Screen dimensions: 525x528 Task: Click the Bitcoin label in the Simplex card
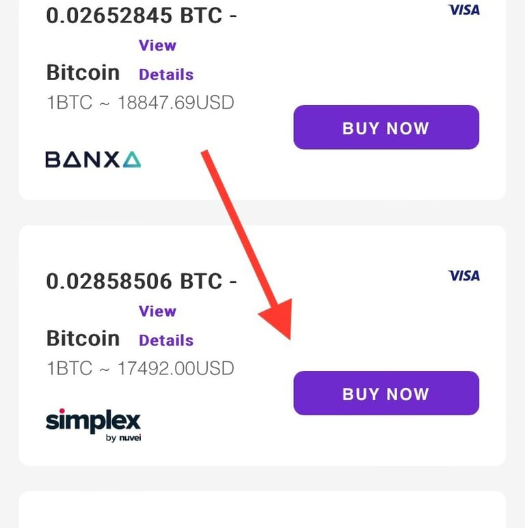click(x=83, y=338)
